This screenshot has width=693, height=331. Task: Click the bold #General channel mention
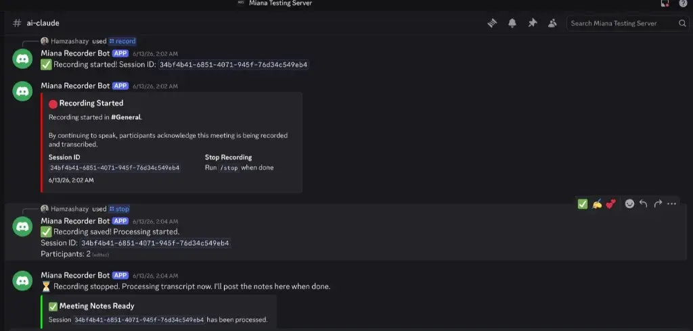pos(126,118)
